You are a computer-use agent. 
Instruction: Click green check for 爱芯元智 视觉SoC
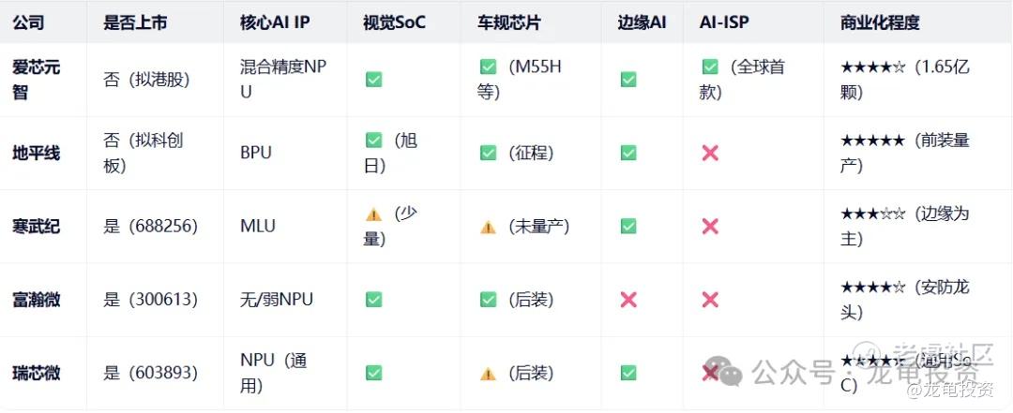click(x=373, y=80)
